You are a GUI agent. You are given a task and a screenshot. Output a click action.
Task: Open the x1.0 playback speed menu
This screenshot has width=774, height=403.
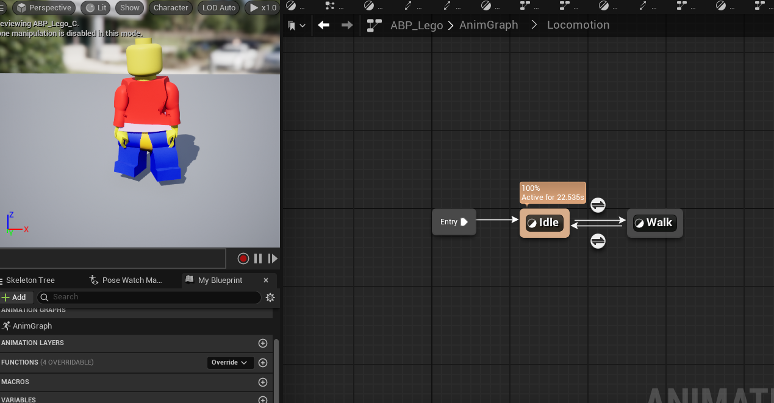click(263, 8)
